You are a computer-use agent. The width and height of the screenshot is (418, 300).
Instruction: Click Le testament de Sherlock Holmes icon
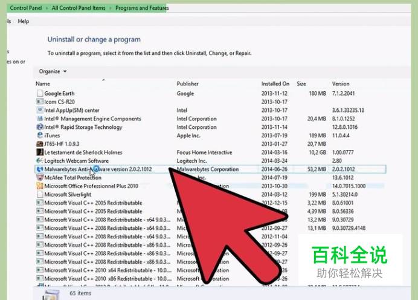[40, 152]
